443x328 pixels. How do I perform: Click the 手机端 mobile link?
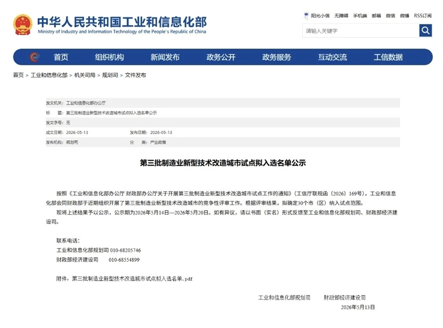tap(360, 16)
